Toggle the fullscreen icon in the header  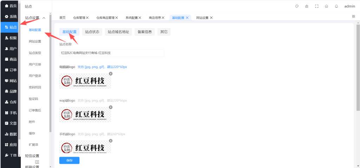(x=317, y=6)
